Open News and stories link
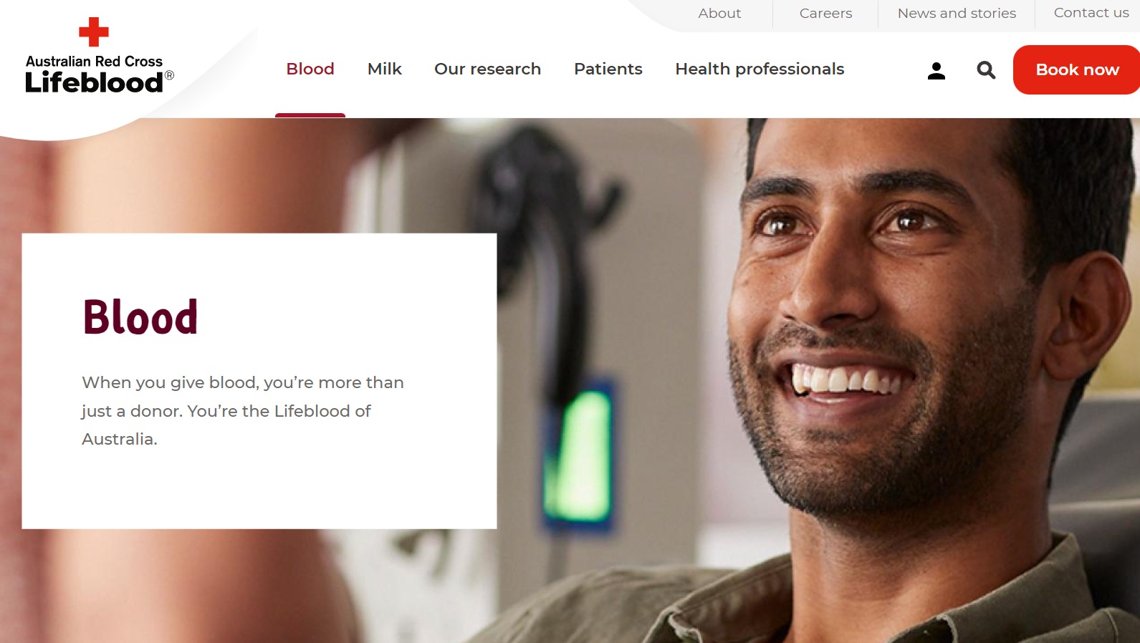 tap(957, 13)
